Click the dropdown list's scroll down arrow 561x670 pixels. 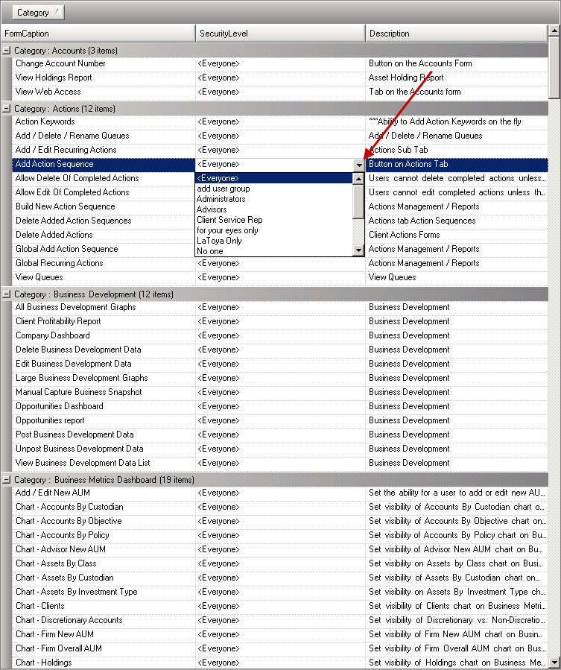coord(358,250)
